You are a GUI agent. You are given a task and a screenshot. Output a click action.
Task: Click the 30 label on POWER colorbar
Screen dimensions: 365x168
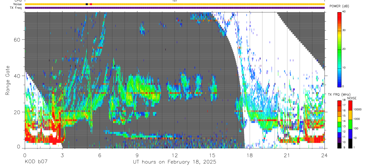click(x=344, y=31)
